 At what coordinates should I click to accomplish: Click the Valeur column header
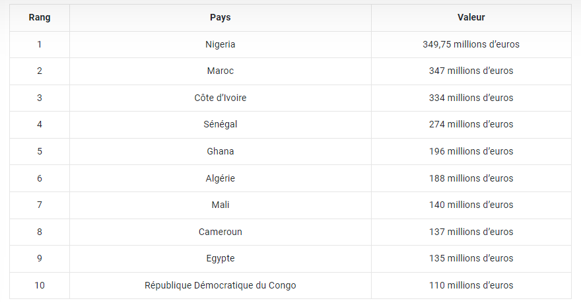click(x=471, y=18)
